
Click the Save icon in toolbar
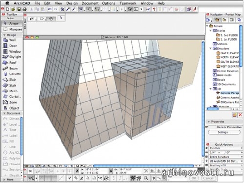click(x=19, y=9)
